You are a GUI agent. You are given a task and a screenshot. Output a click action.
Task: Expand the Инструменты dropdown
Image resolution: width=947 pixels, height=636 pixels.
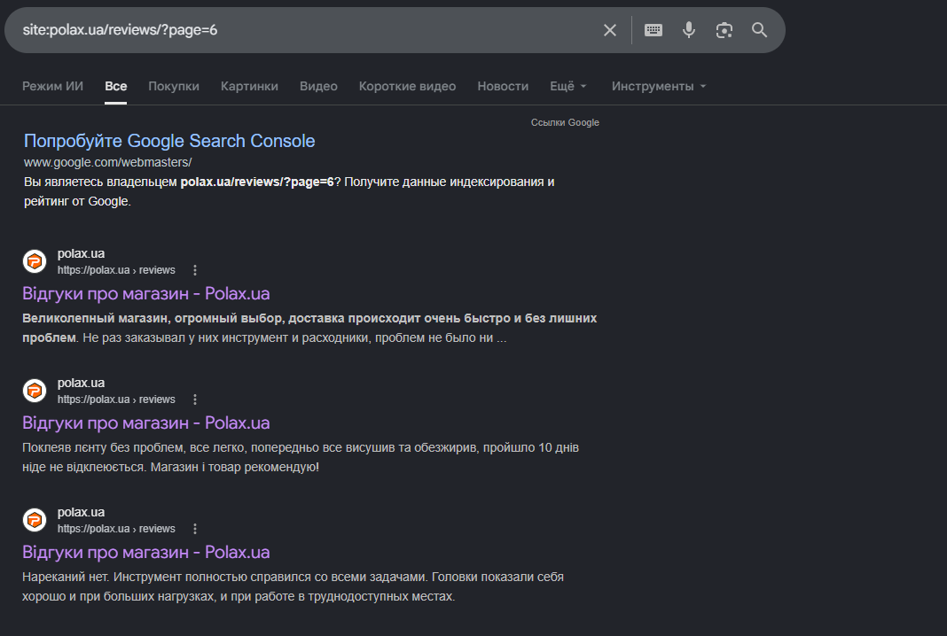(658, 86)
